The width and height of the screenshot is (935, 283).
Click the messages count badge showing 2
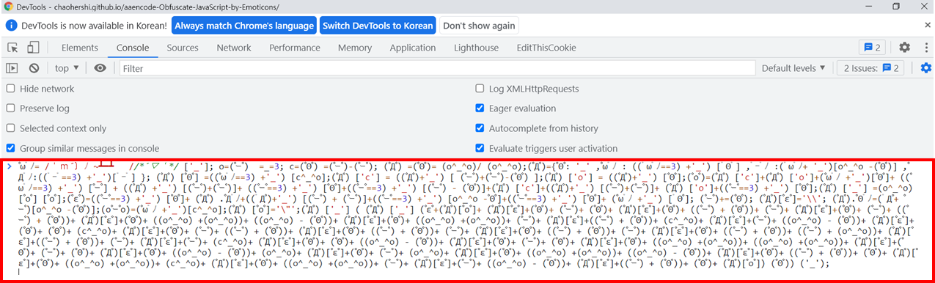click(872, 48)
